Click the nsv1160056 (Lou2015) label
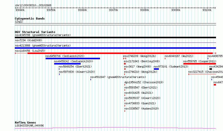This screenshot has height=131, width=223. pyautogui.click(x=30, y=51)
